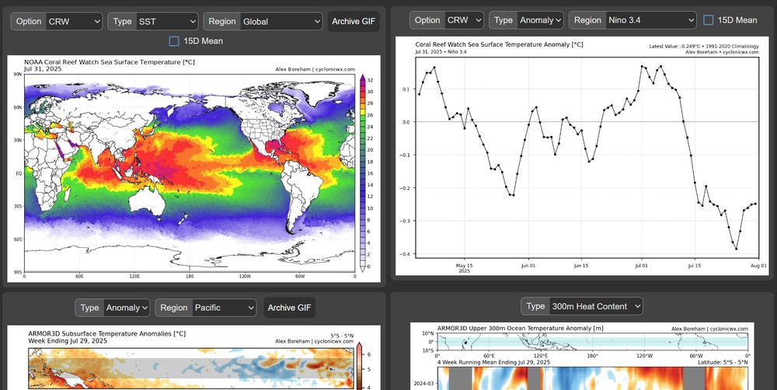The height and width of the screenshot is (390, 777).
Task: Open Region Pacific dropdown
Action: click(206, 308)
